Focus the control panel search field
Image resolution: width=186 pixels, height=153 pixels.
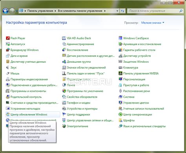153,11
